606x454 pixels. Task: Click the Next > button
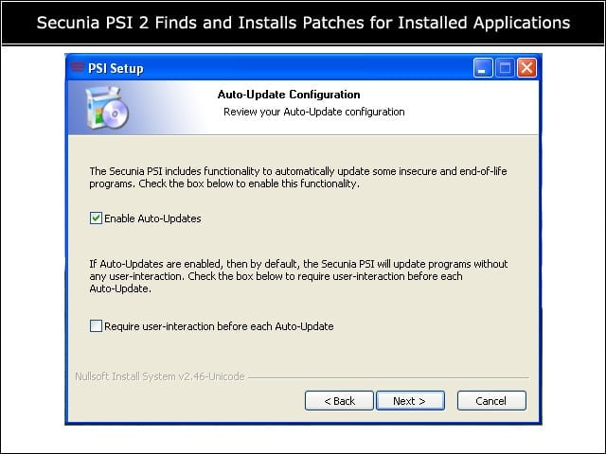(410, 401)
